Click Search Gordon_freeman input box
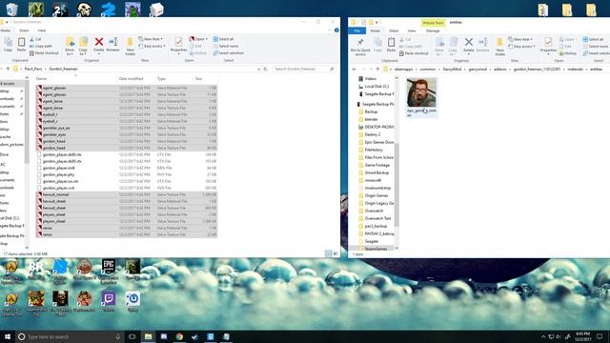 click(304, 69)
